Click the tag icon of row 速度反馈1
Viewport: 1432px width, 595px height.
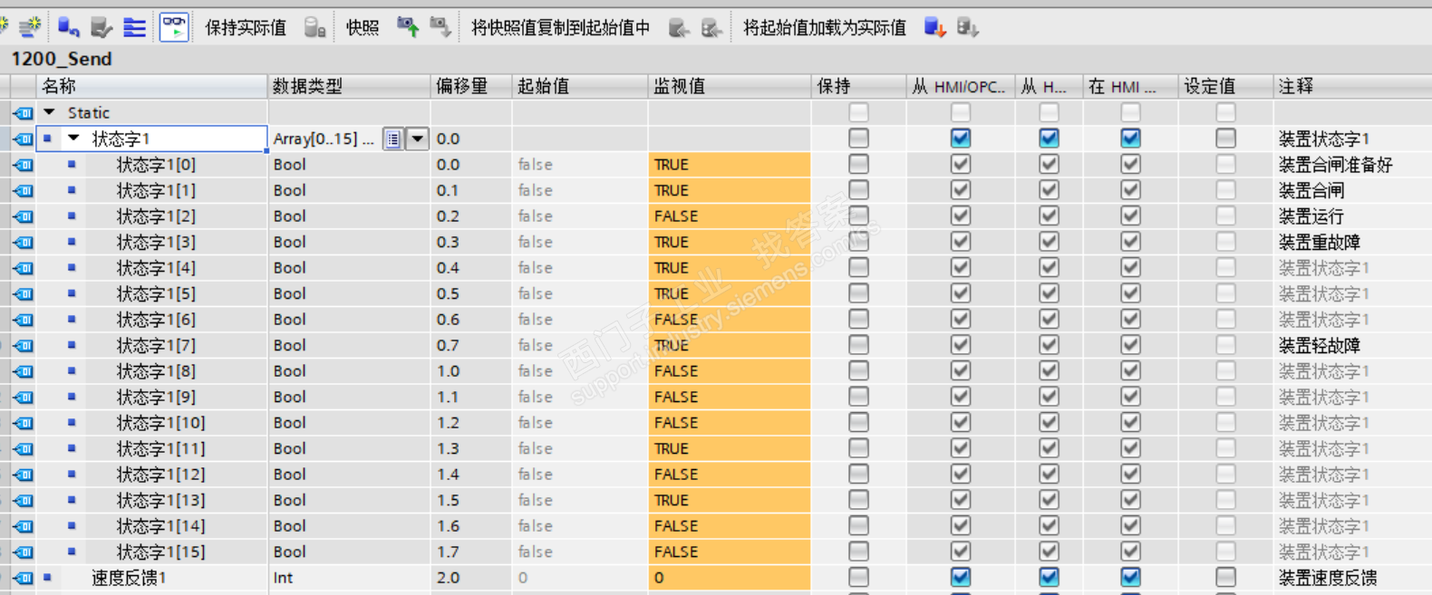pyautogui.click(x=24, y=578)
